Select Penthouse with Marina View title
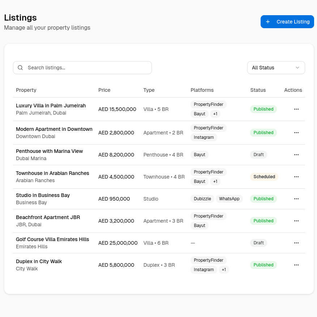The height and width of the screenshot is (317, 317). click(49, 151)
